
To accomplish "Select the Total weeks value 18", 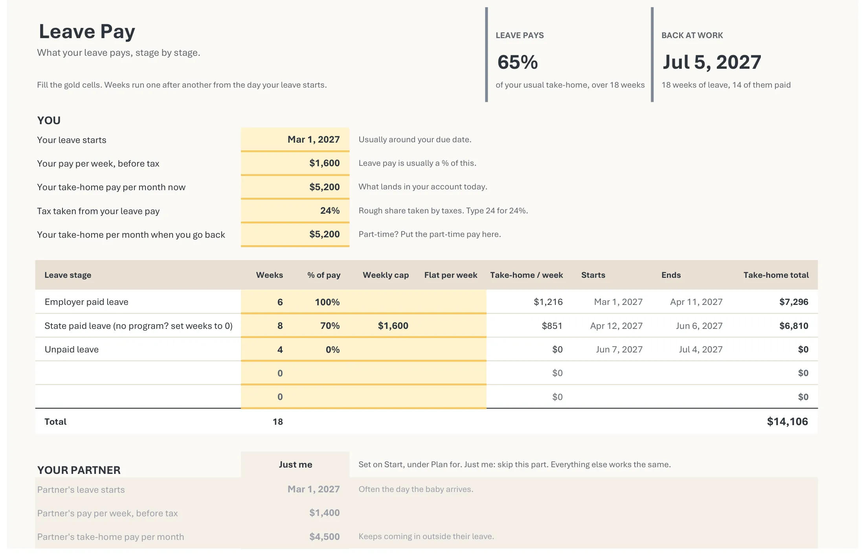I will (277, 422).
